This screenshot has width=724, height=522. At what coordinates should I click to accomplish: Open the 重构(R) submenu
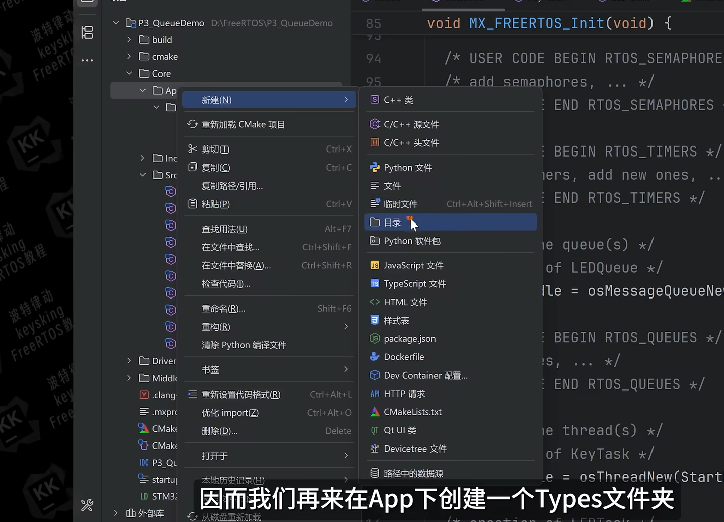[x=269, y=327]
